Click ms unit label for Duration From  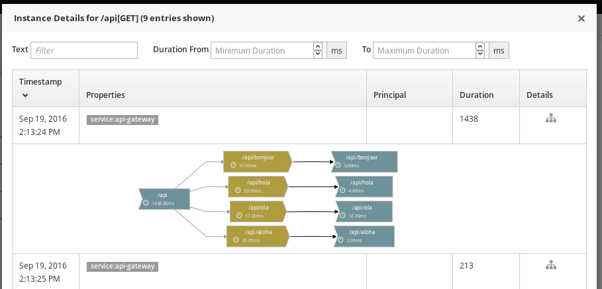coord(336,50)
